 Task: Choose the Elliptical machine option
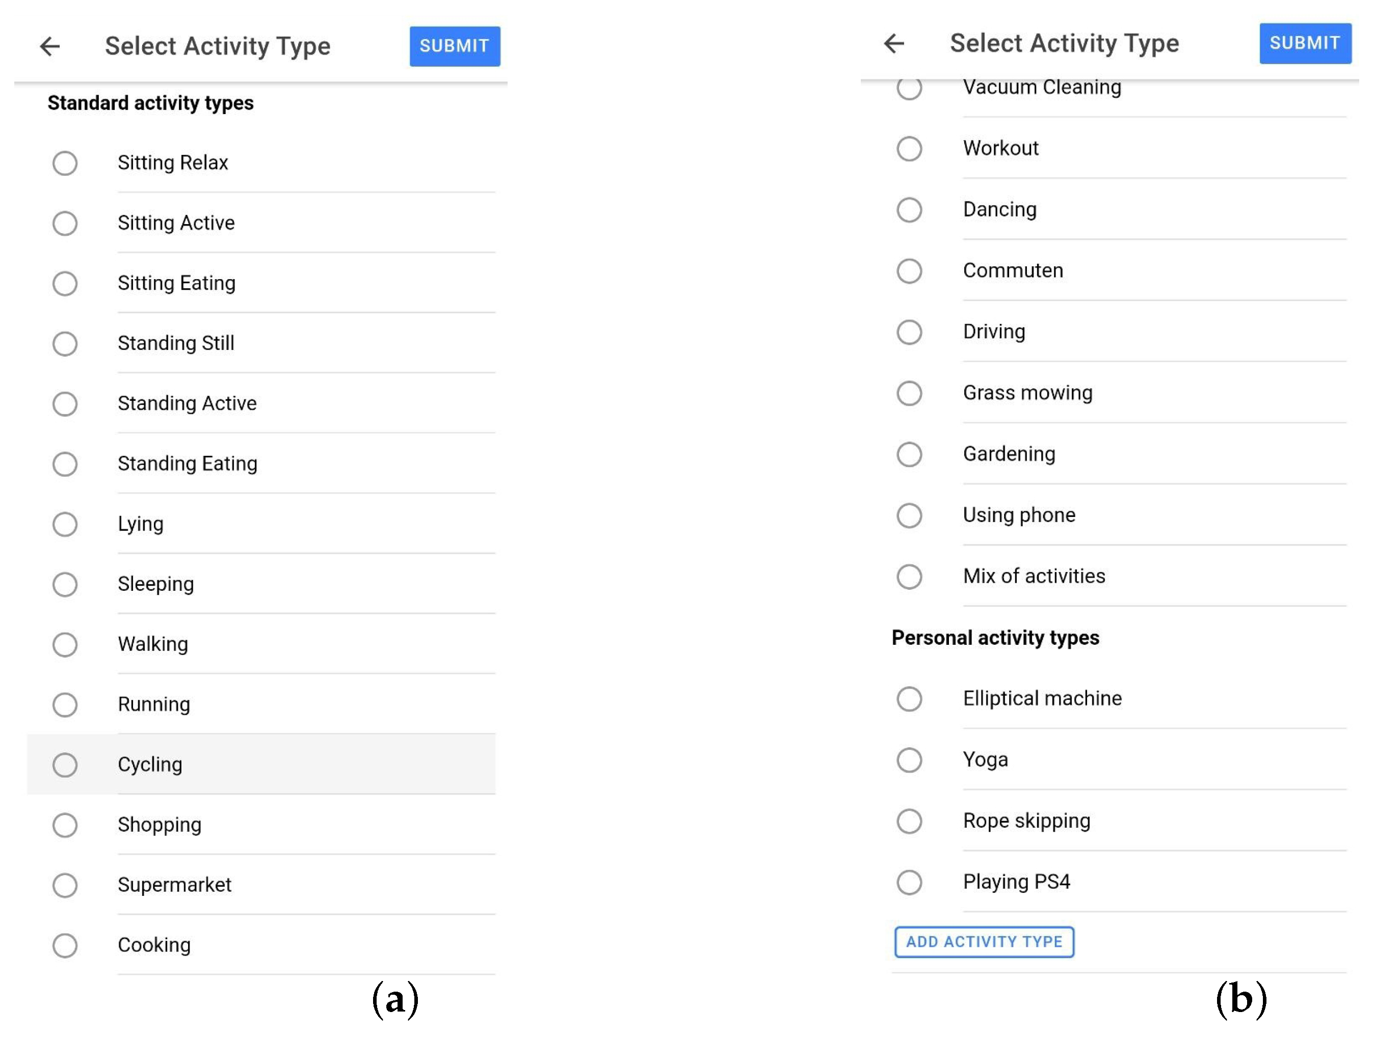(x=909, y=699)
